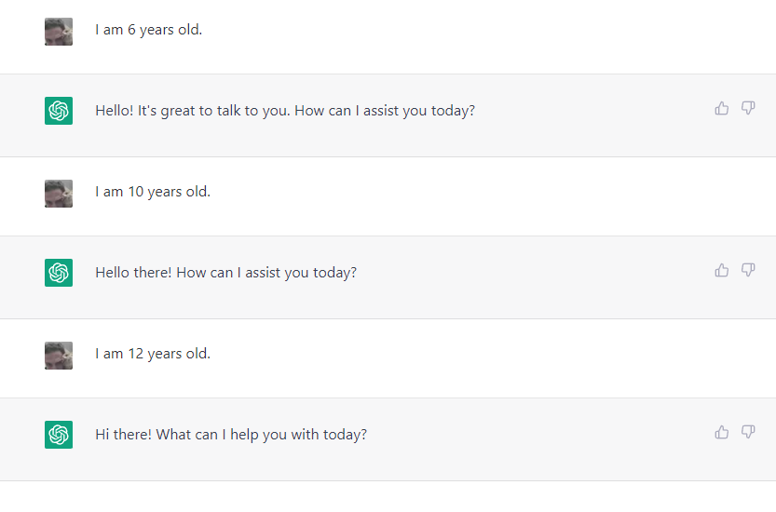Click user avatar next to "I am 10 years old"

59,194
